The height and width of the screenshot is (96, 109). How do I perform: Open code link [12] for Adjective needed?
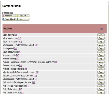pos(37,72)
